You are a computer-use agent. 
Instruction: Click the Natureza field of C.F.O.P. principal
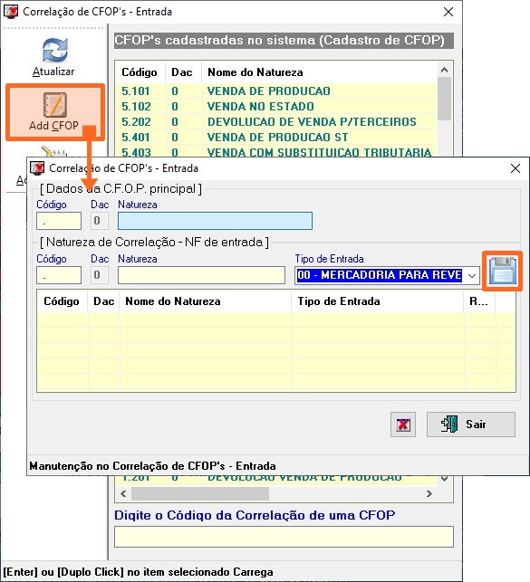click(x=215, y=221)
